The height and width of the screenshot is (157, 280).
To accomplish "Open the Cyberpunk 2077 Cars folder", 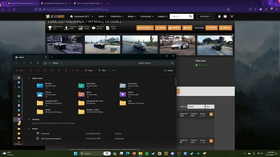I will [91, 103].
